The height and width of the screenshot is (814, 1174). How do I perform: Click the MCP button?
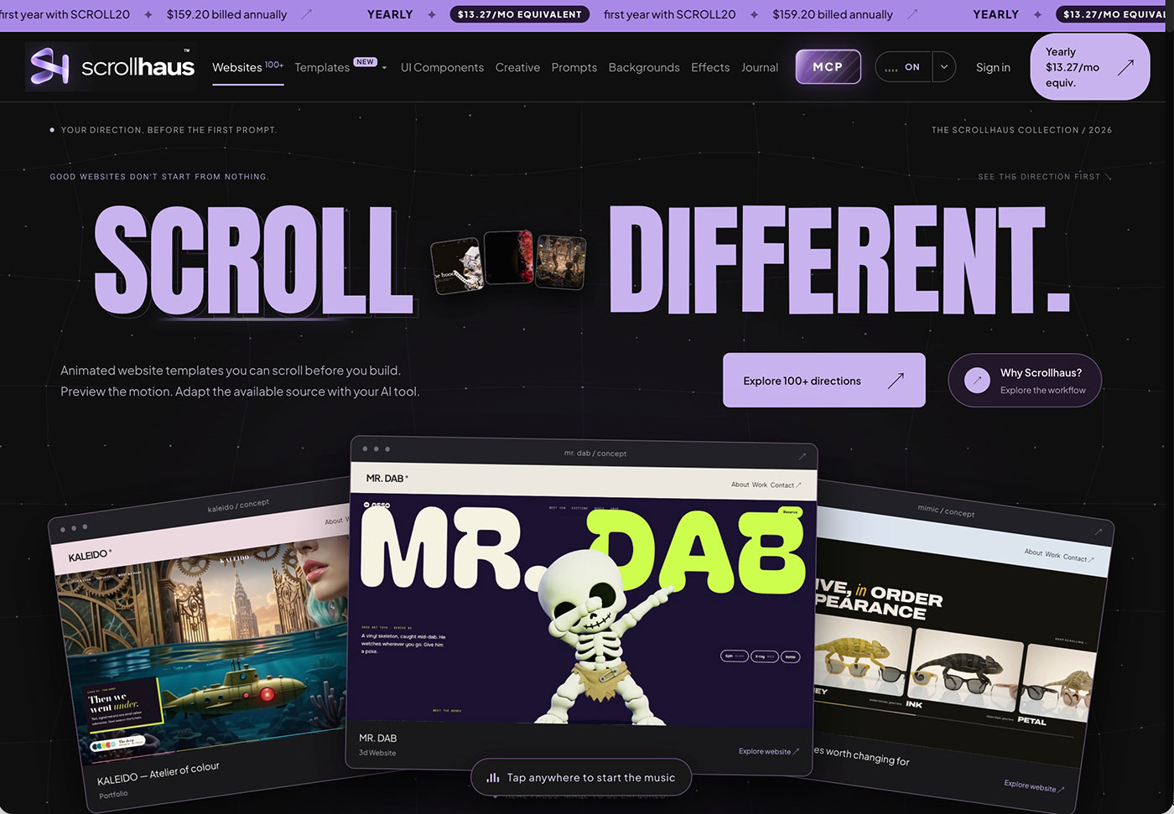point(828,66)
